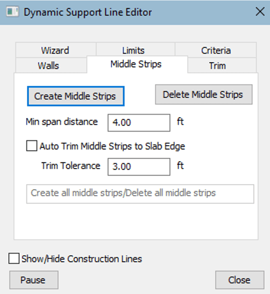Toggle the Show/Hide Construction Lines checkbox

pos(14,259)
